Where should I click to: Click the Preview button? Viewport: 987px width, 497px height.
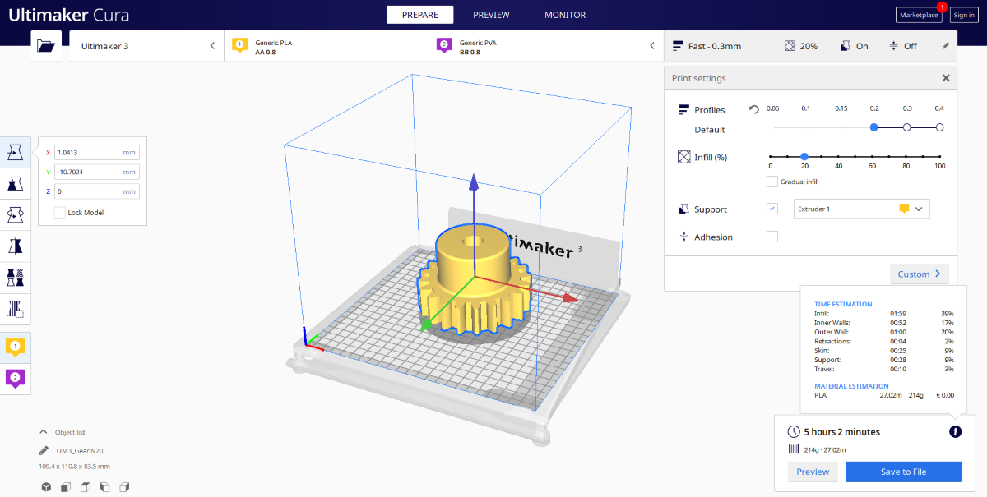813,472
